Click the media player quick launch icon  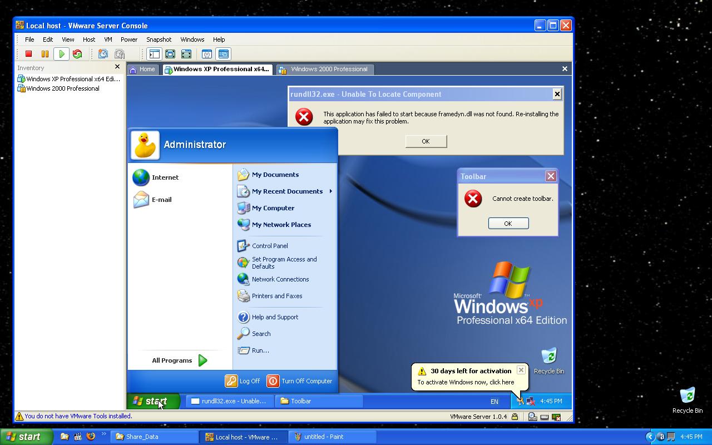coord(78,437)
